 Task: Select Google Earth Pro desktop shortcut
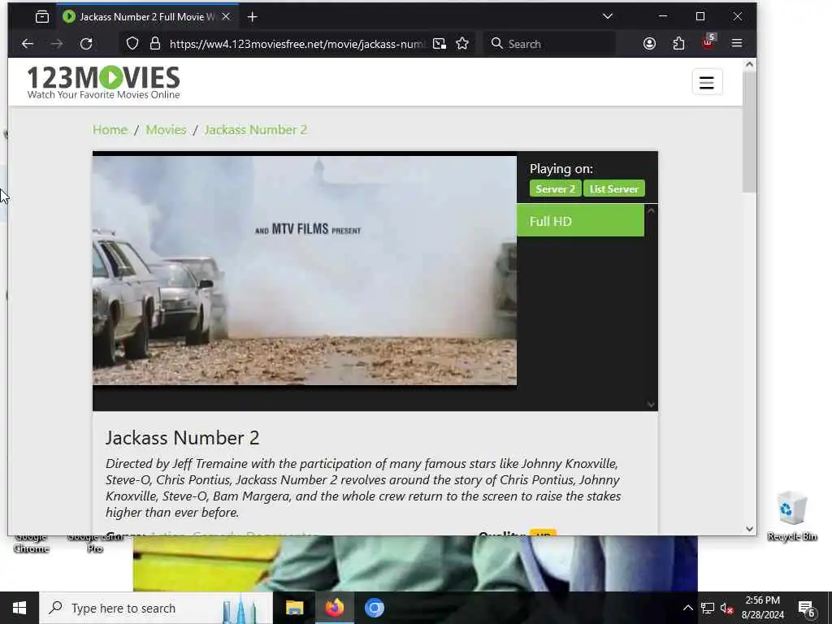point(95,544)
